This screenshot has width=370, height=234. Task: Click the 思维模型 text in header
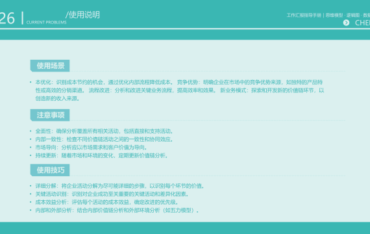334,16
